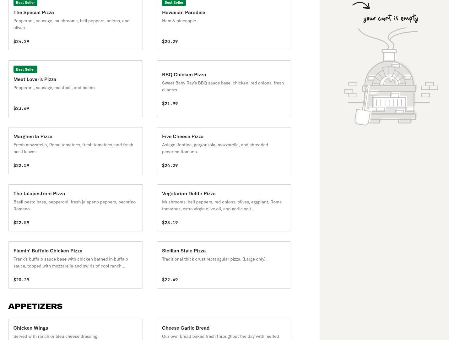Click the 'your cart is empty' message
This screenshot has height=340, width=449.
[391, 18]
